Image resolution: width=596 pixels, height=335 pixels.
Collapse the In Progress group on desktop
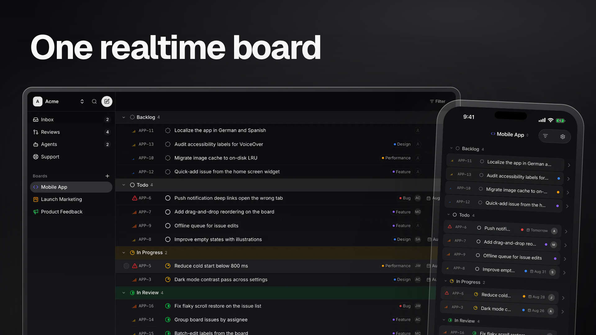(x=124, y=252)
